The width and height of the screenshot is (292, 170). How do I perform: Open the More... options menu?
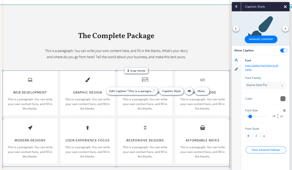tap(202, 91)
